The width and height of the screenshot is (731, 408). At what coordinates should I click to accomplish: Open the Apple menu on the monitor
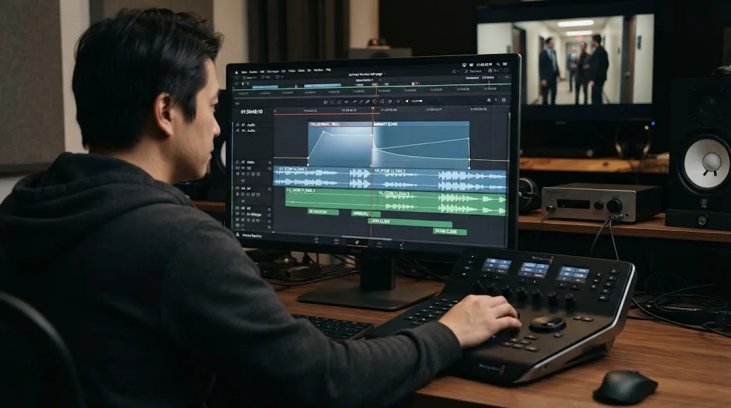tap(236, 72)
